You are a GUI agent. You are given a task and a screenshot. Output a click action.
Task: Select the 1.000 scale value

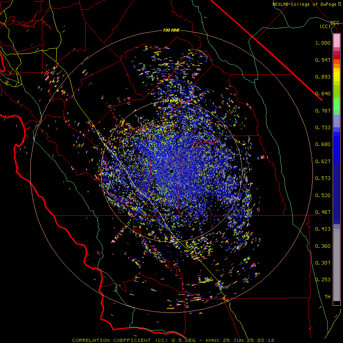click(x=323, y=43)
